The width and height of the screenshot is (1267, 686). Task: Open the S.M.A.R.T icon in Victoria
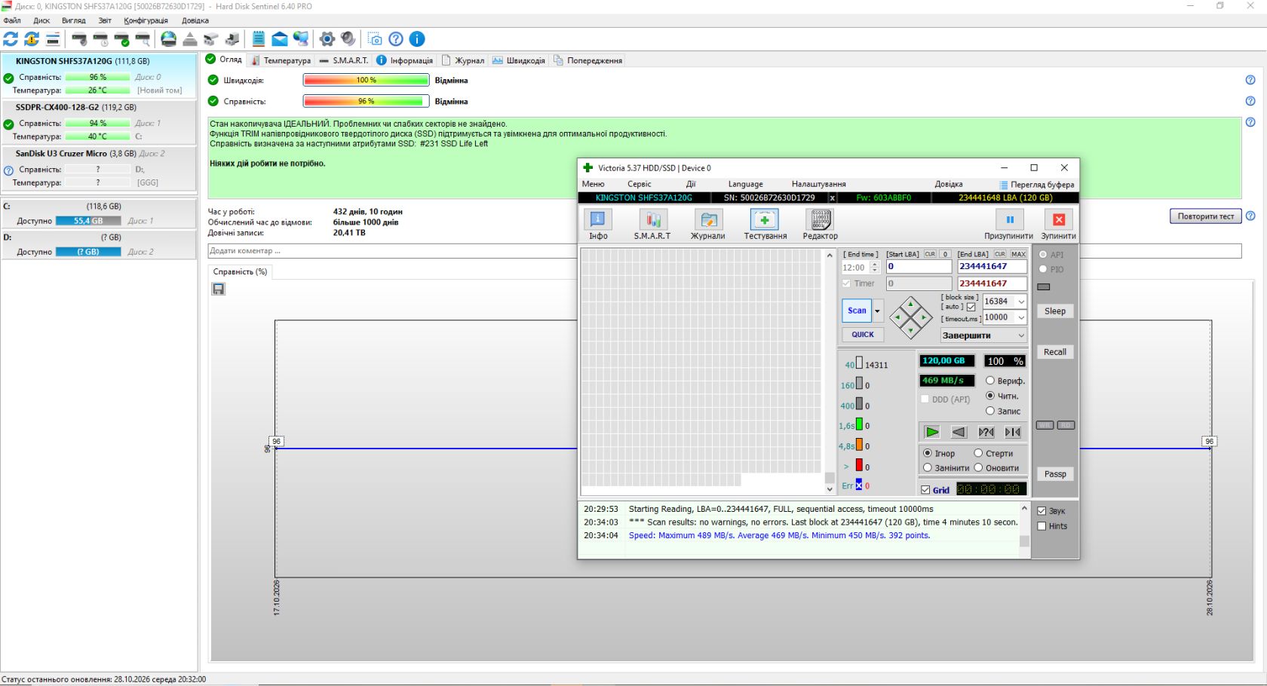(652, 219)
